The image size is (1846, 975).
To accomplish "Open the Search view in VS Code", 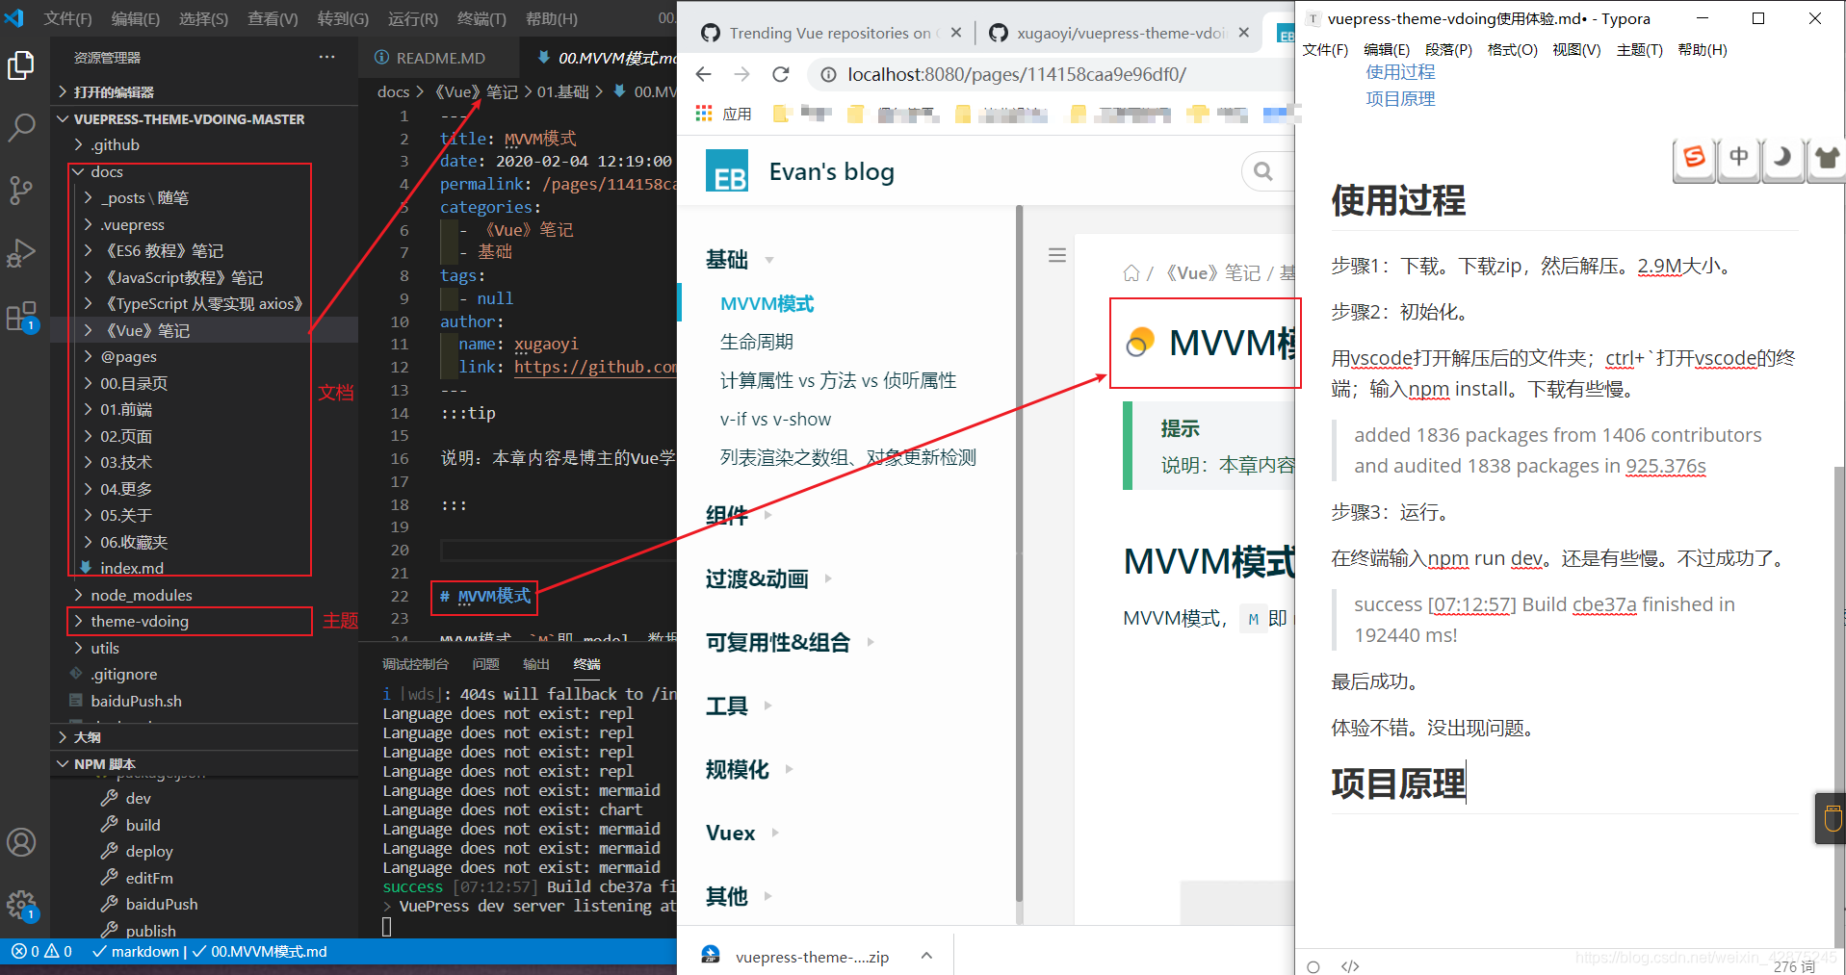I will 21,126.
